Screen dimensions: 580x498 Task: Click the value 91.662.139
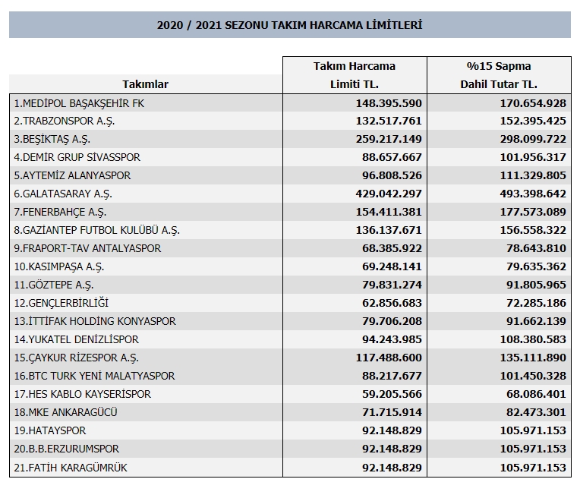click(x=536, y=321)
